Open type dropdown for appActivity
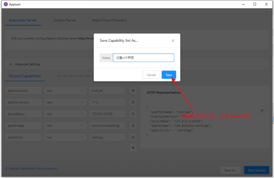274x178 pixels. [65, 137]
